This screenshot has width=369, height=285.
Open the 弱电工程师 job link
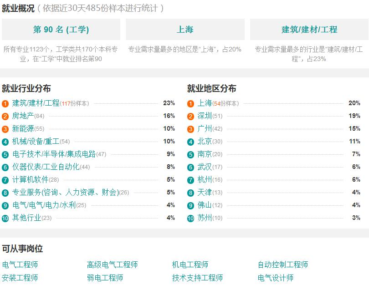[105, 278]
